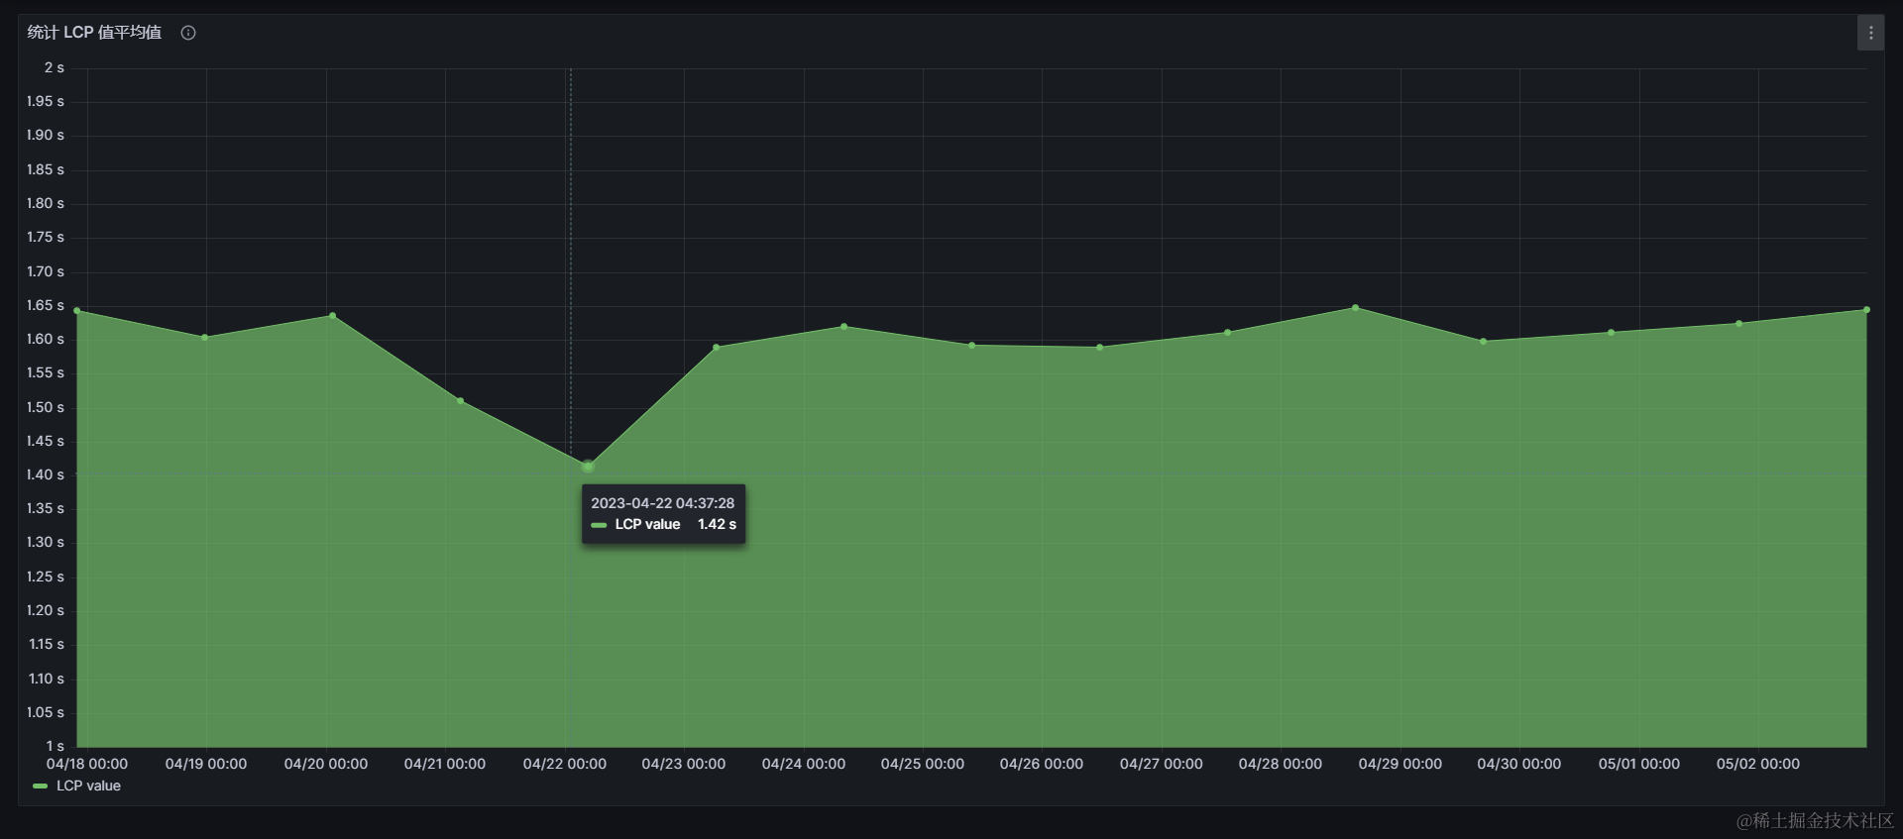The height and width of the screenshot is (839, 1903).
Task: Click the 2 s label atop the y-axis
Action: [x=54, y=67]
